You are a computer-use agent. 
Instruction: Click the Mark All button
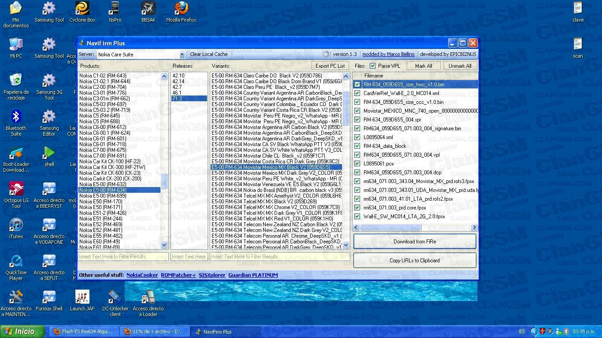[424, 66]
